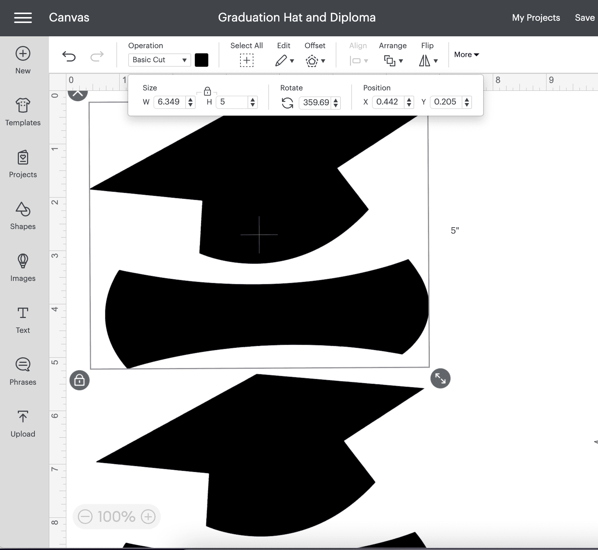Adjust the Height stepper arrows

click(x=253, y=102)
